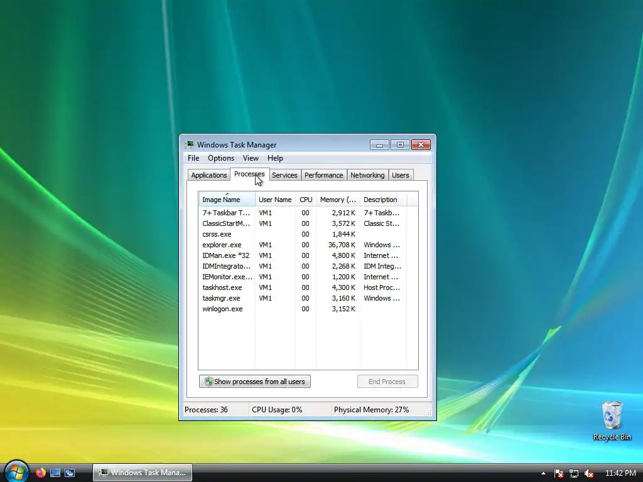Viewport: 643px width, 482px height.
Task: Maximize the Task Manager window
Action: pyautogui.click(x=400, y=145)
